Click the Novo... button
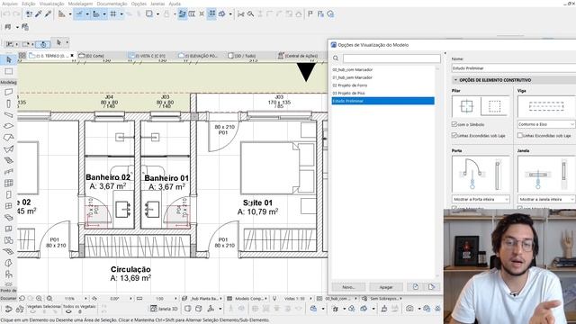 [348, 287]
